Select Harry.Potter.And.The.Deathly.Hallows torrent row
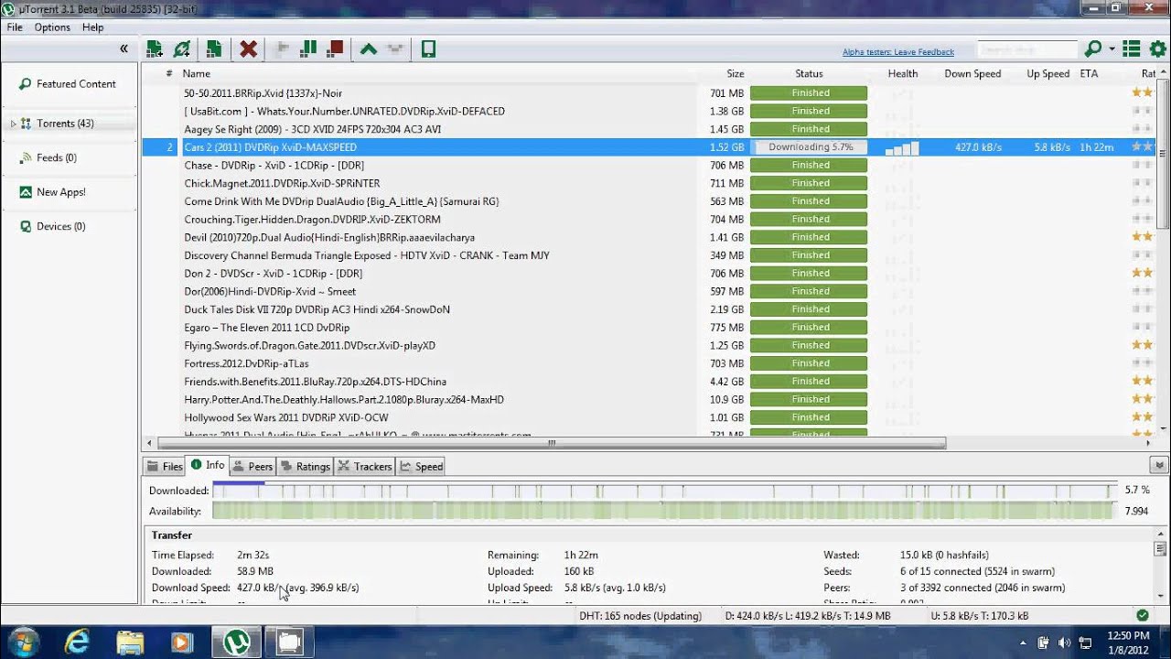The image size is (1171, 659). click(649, 400)
